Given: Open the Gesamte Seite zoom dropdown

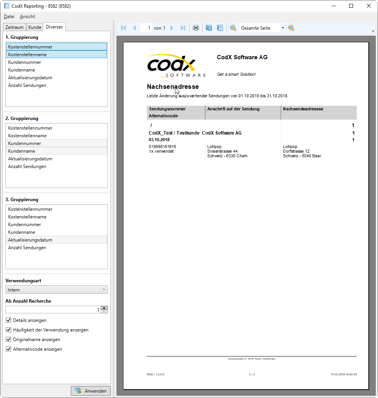Looking at the screenshot, I should pyautogui.click(x=283, y=28).
